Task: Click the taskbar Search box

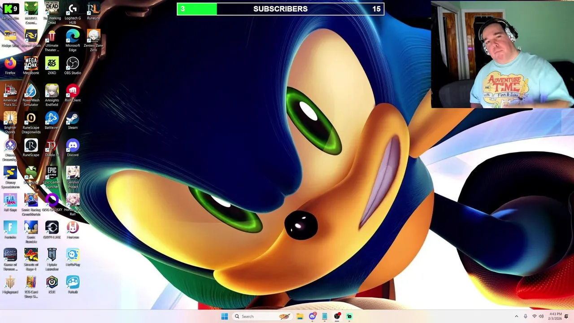Action: coord(262,316)
